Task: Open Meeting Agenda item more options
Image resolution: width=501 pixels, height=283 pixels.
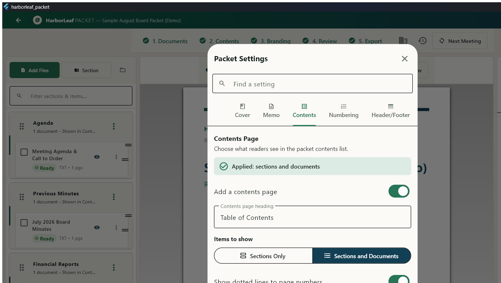Action: (x=116, y=157)
